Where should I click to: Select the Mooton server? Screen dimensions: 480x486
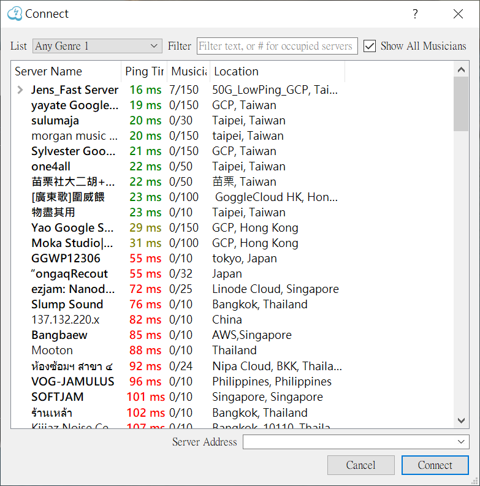tap(52, 350)
